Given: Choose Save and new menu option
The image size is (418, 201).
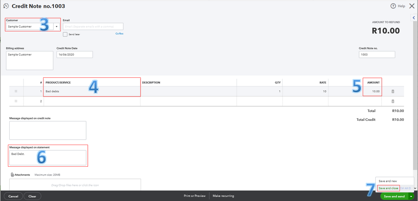Looking at the screenshot, I should [x=388, y=181].
